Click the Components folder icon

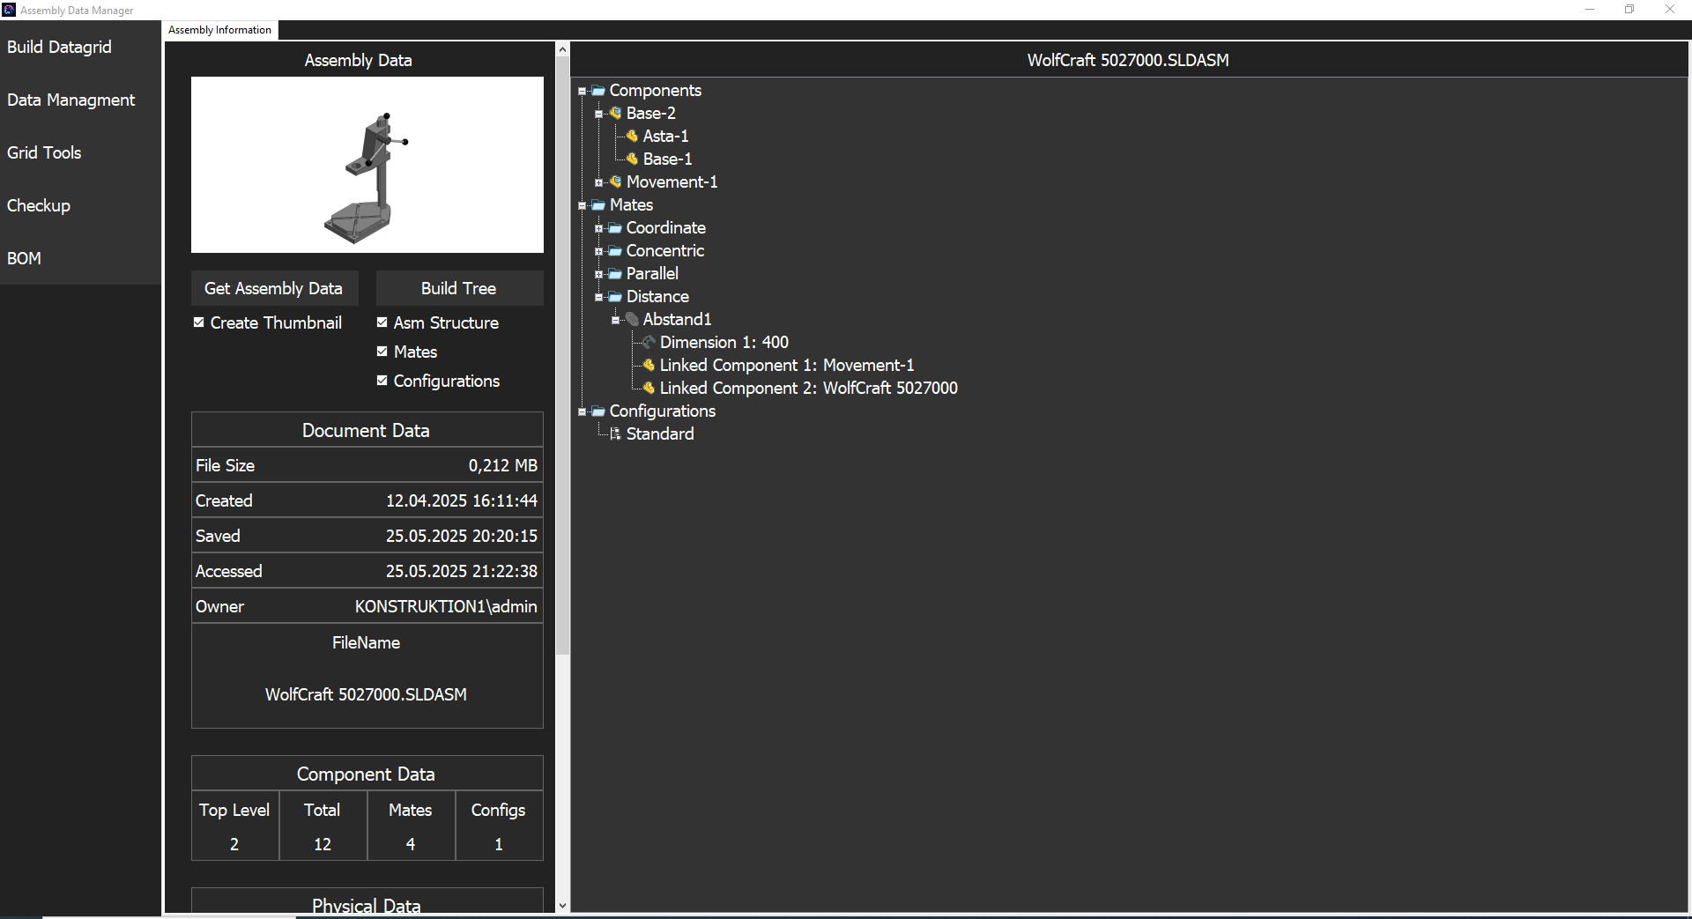click(x=598, y=91)
